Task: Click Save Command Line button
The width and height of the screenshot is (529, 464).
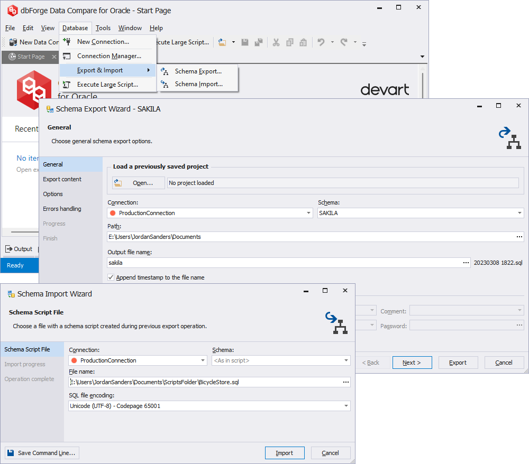Action: tap(42, 453)
